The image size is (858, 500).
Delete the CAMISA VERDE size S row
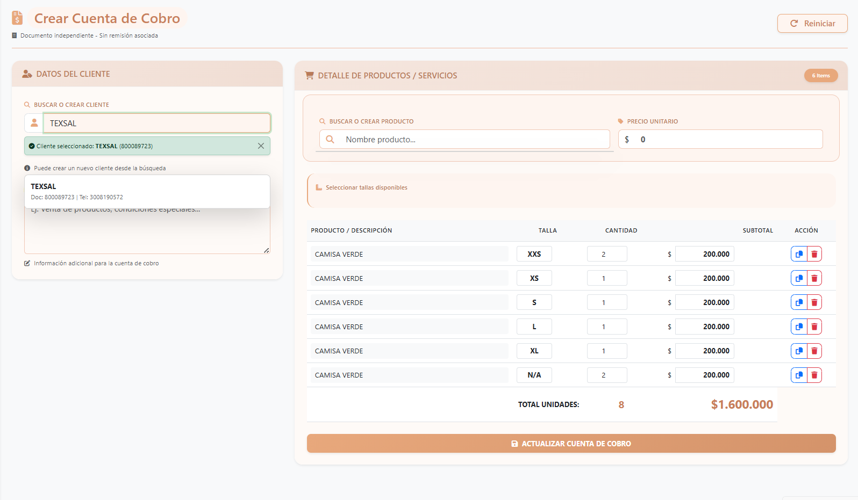pyautogui.click(x=814, y=302)
